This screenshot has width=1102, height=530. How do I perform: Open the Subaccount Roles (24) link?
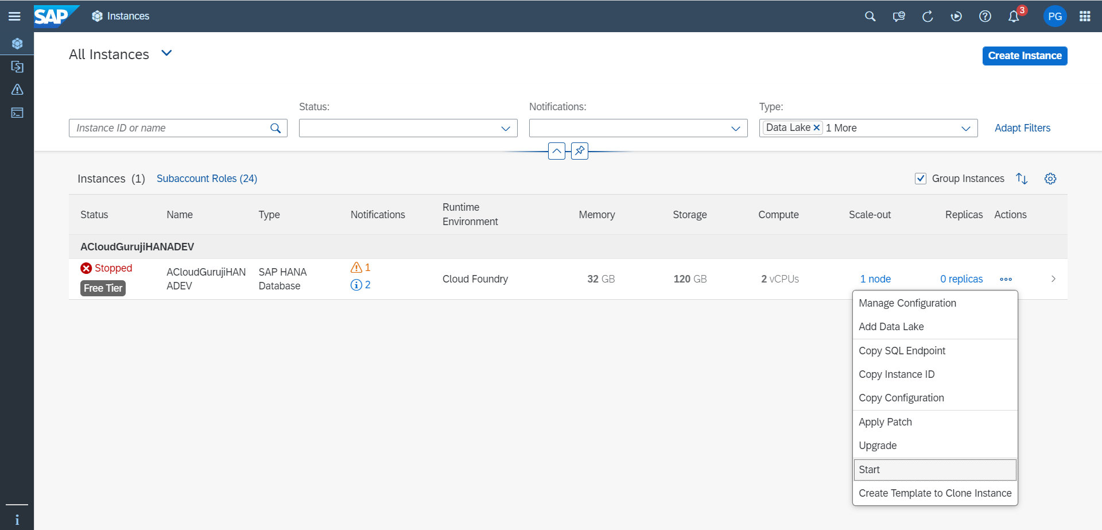(x=207, y=179)
